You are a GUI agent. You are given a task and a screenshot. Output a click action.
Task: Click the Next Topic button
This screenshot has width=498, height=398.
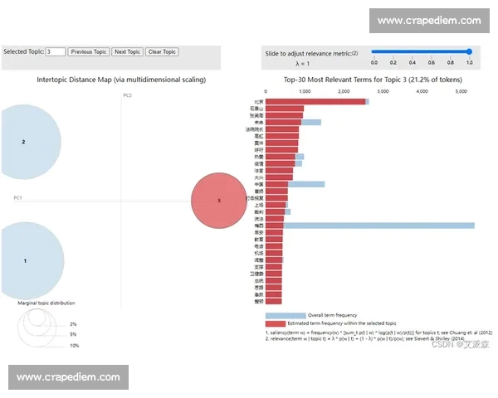tap(127, 51)
